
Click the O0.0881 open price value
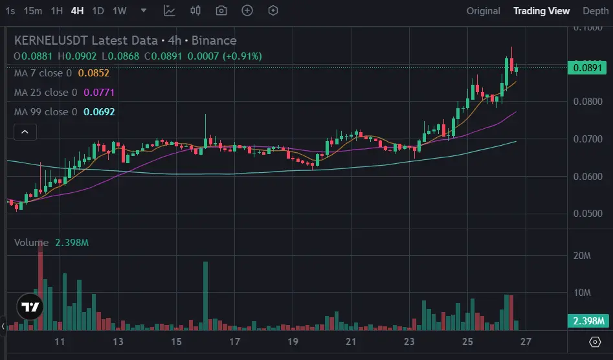tap(33, 56)
